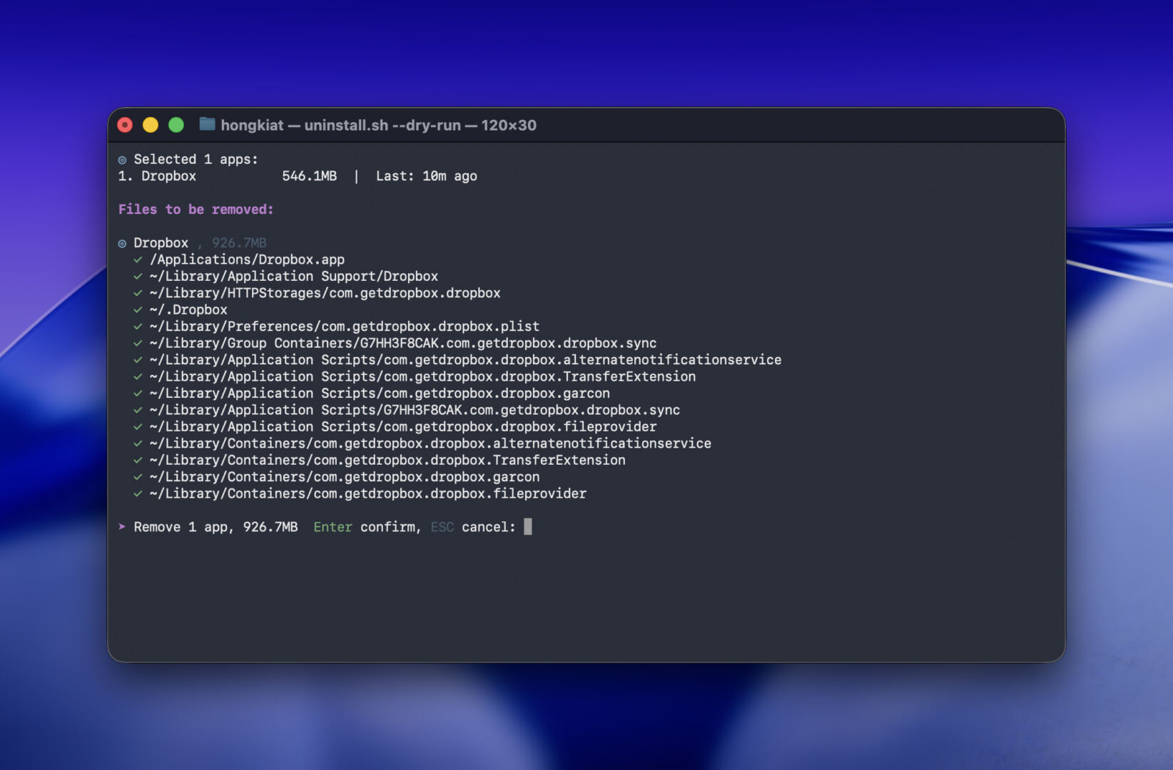The height and width of the screenshot is (770, 1173).
Task: Click the checkmark beside /Applications/Dropbox.app
Action: (138, 260)
